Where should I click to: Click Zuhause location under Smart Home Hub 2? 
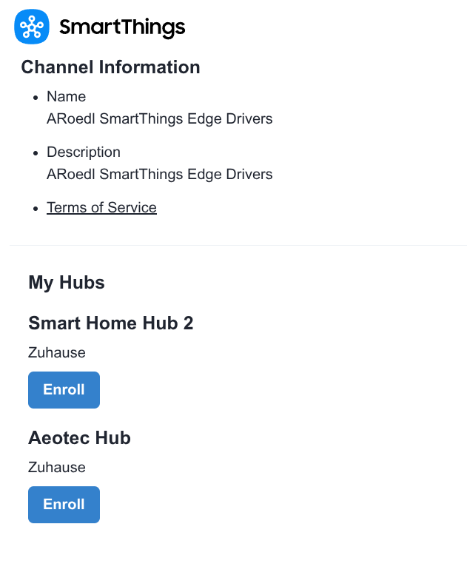[57, 353]
